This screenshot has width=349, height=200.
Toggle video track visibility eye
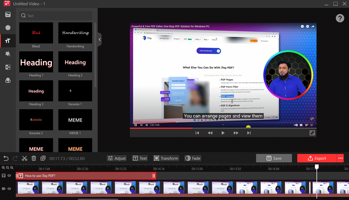tap(9, 189)
